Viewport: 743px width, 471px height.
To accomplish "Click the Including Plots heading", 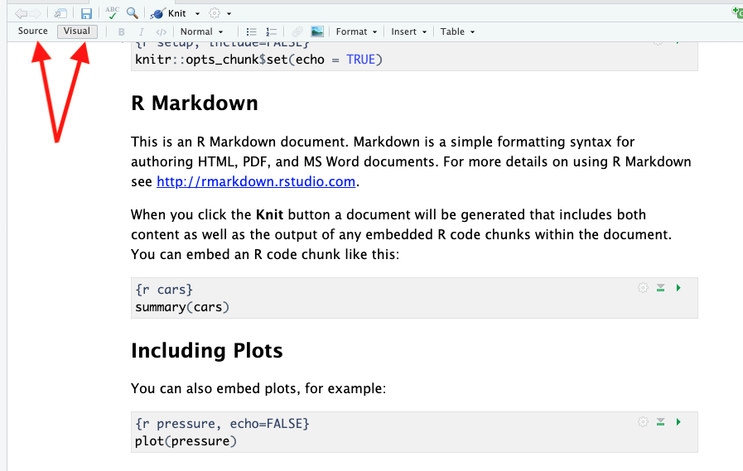I will click(206, 351).
